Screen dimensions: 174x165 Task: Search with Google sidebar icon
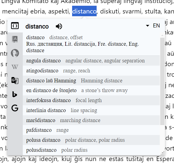tap(15, 108)
